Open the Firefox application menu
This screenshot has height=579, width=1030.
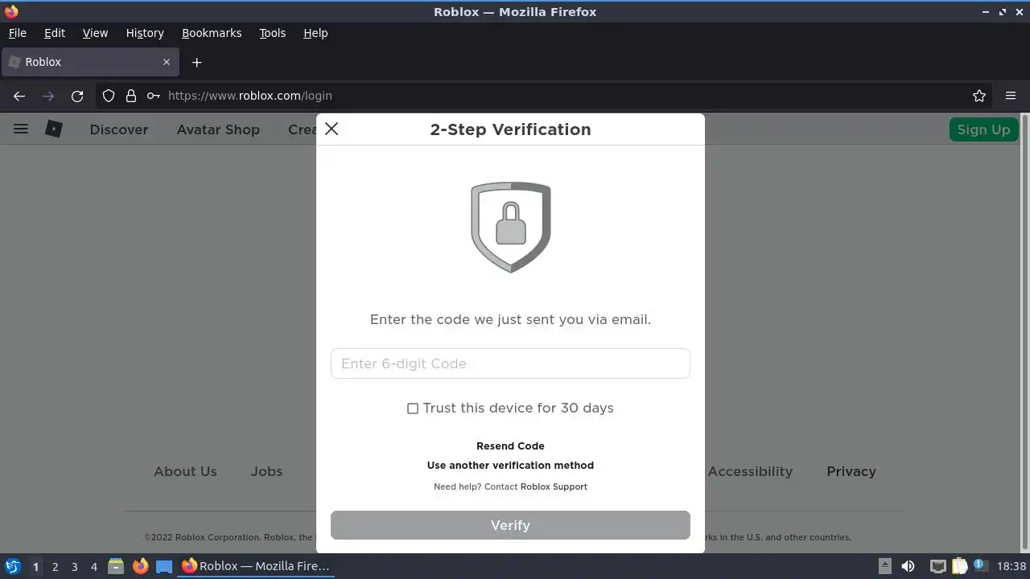pyautogui.click(x=1011, y=96)
